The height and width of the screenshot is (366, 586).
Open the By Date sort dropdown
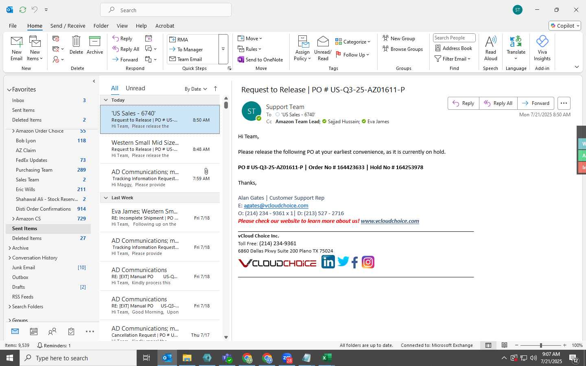196,89
